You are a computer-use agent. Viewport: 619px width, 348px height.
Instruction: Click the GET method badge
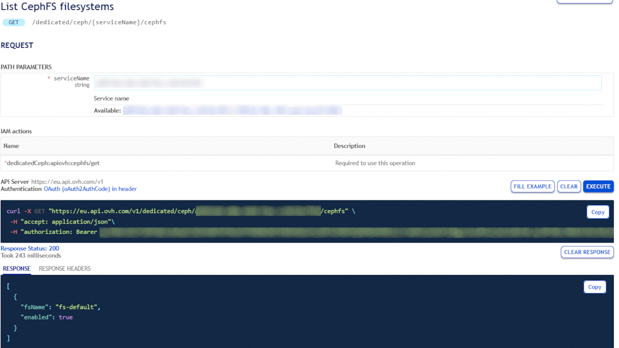coord(14,22)
